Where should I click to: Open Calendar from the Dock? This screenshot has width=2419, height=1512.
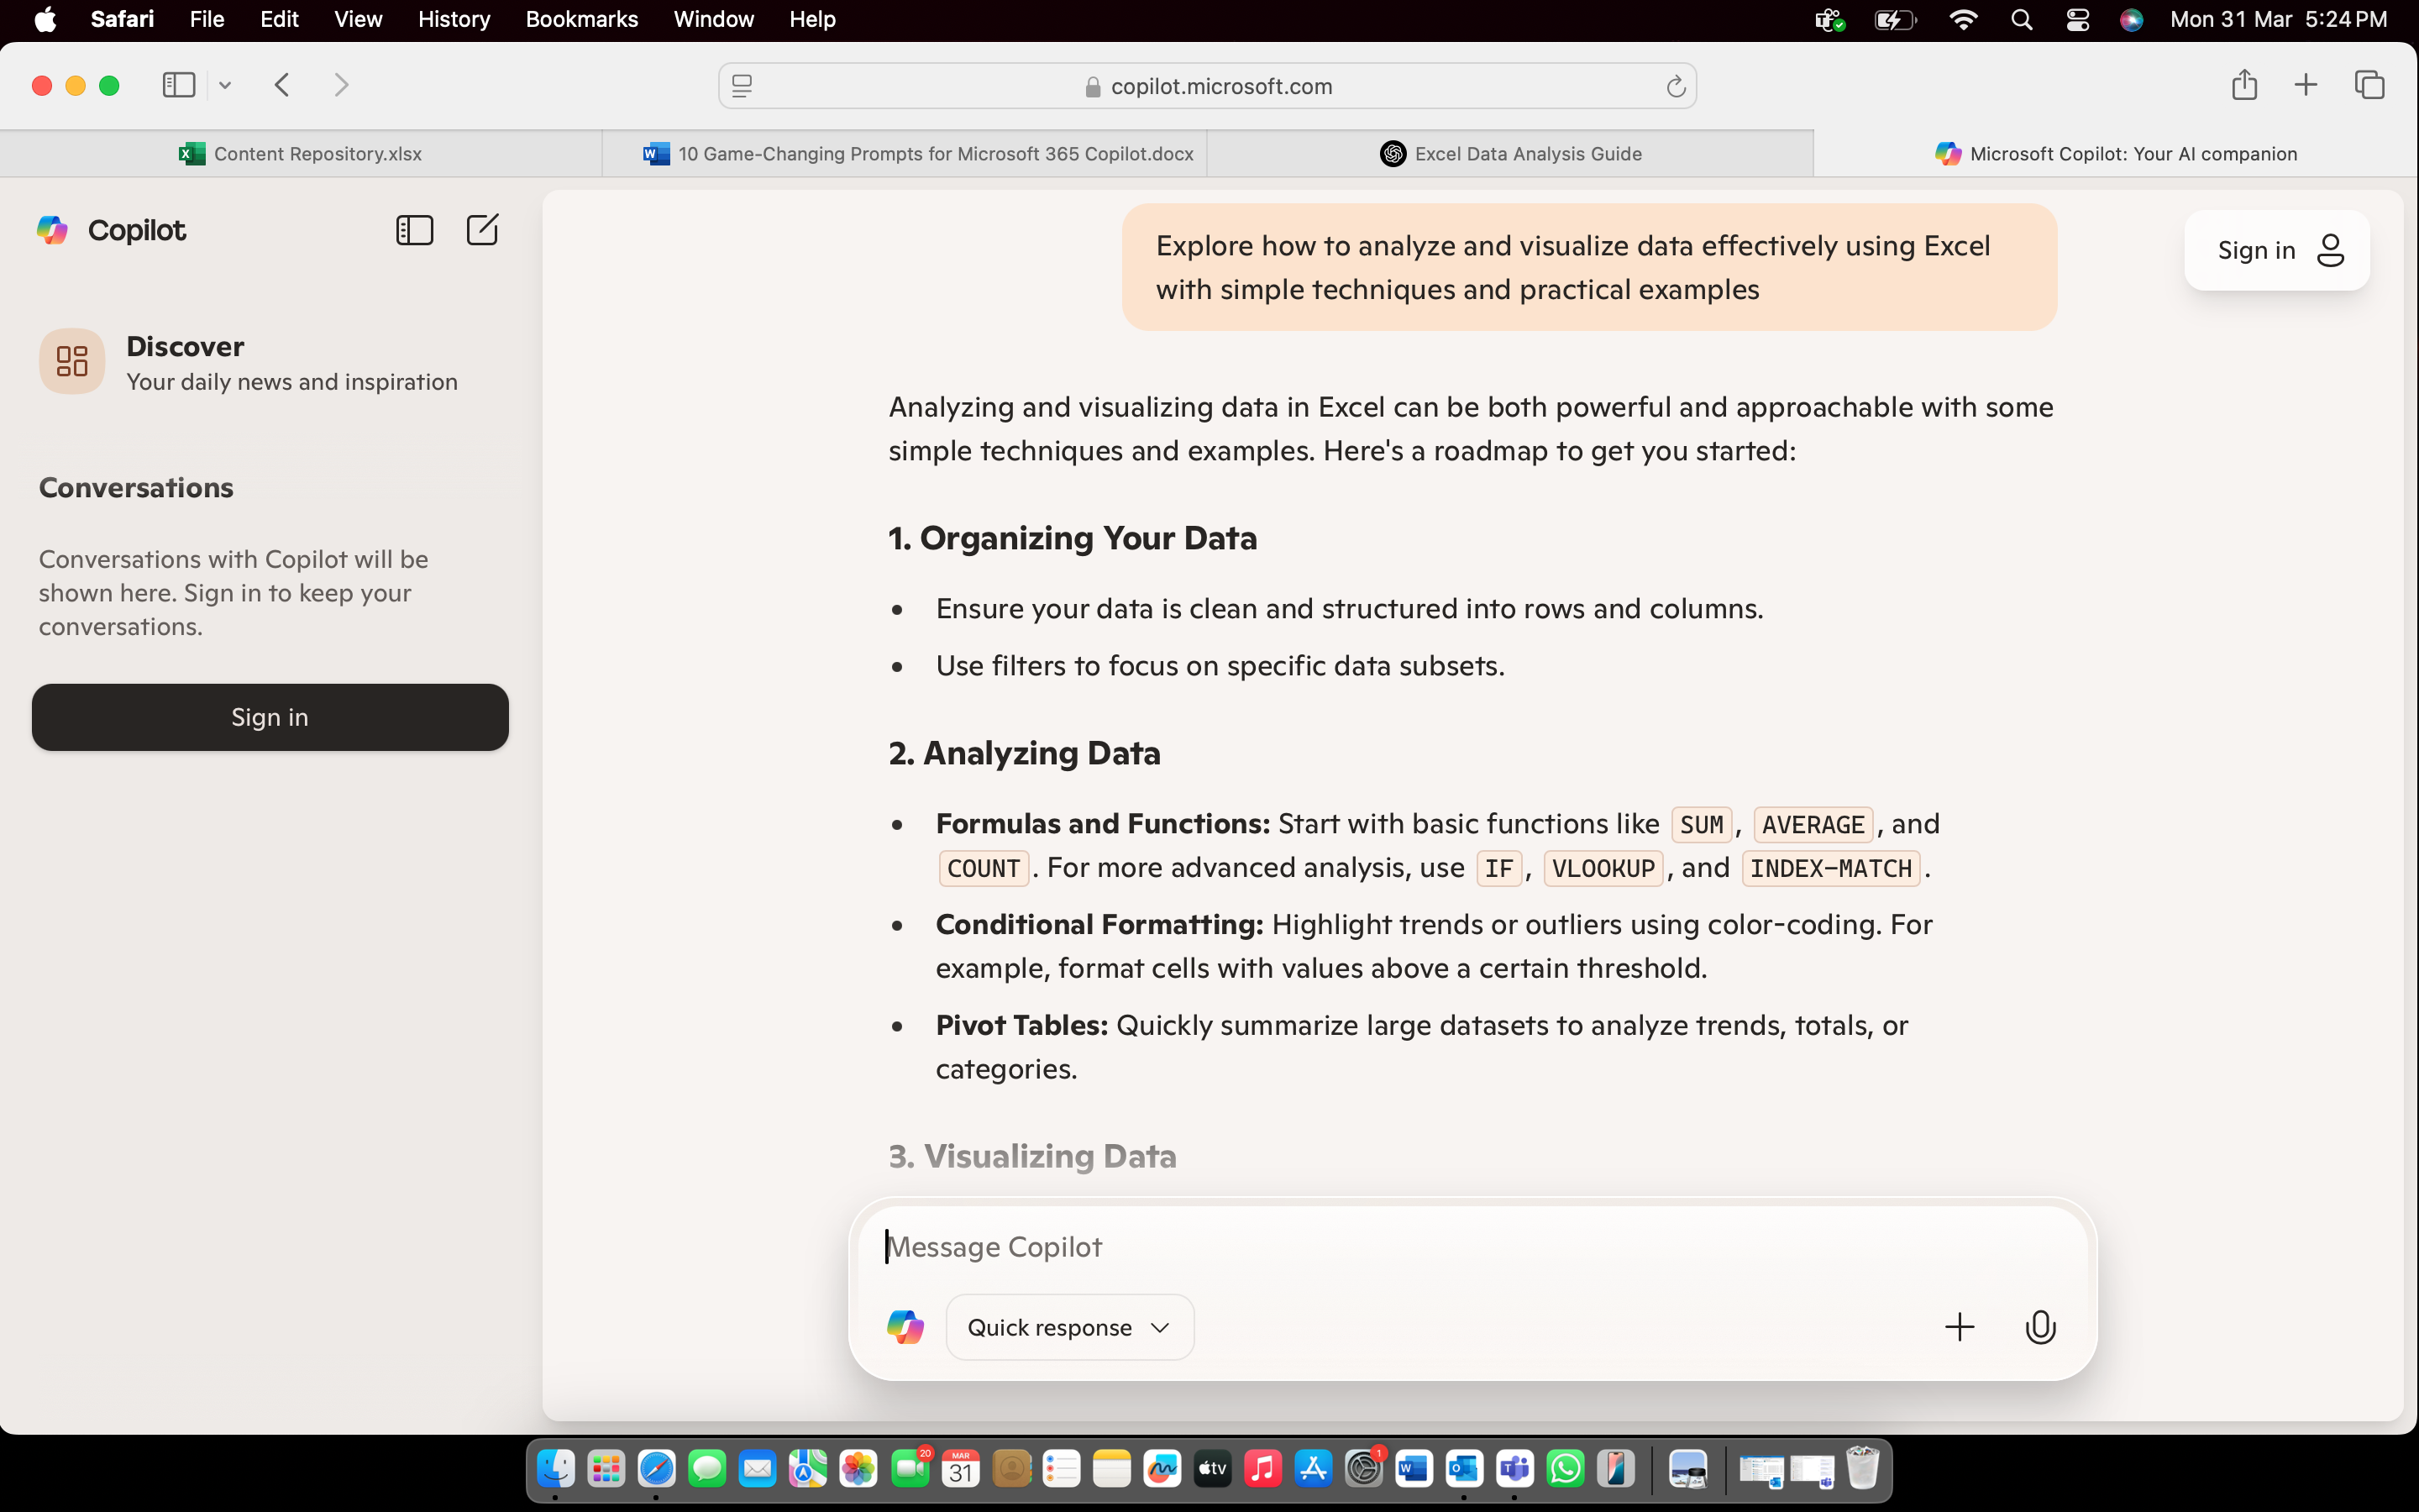959,1469
